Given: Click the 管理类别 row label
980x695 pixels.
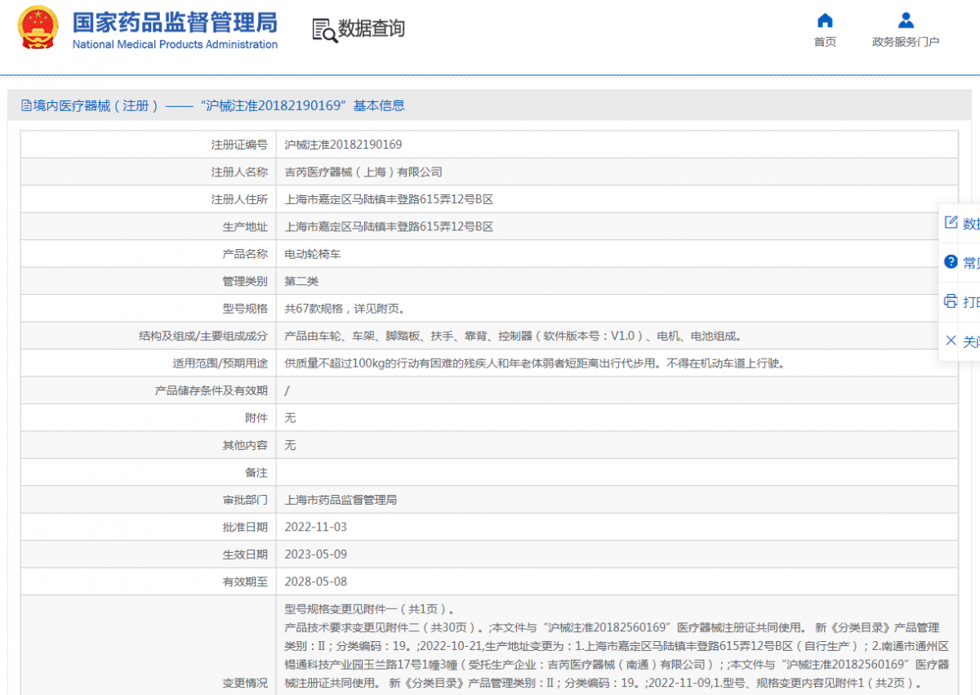Looking at the screenshot, I should (245, 281).
